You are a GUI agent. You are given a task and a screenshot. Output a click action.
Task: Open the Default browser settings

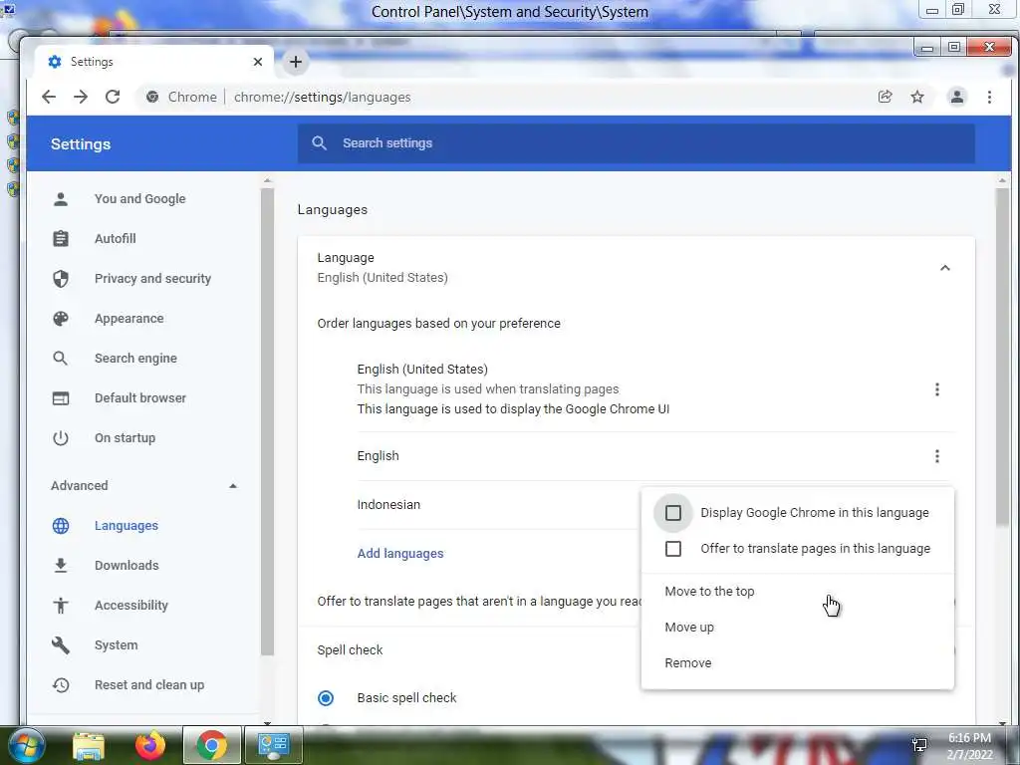click(139, 398)
